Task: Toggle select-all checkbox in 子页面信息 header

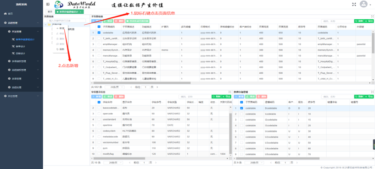Action: [x=99, y=27]
